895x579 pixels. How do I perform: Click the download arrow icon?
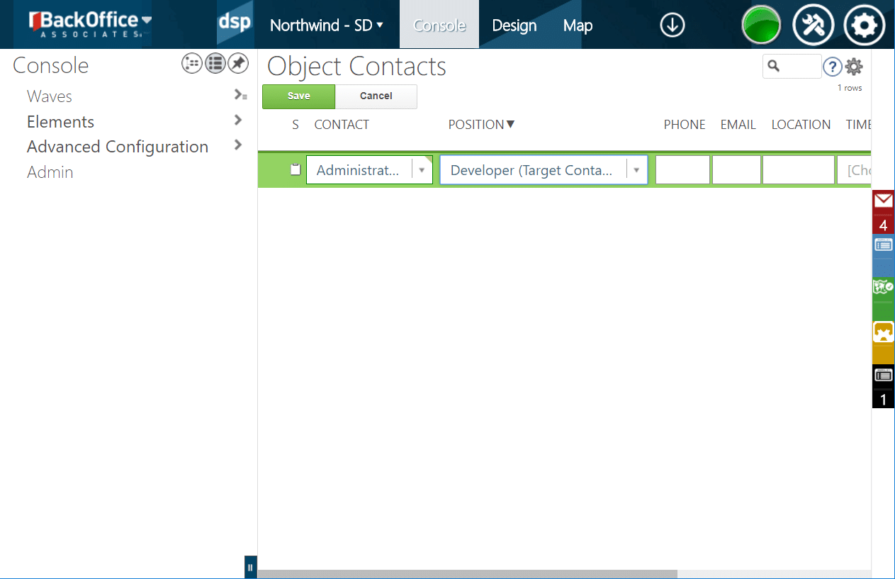(x=672, y=26)
